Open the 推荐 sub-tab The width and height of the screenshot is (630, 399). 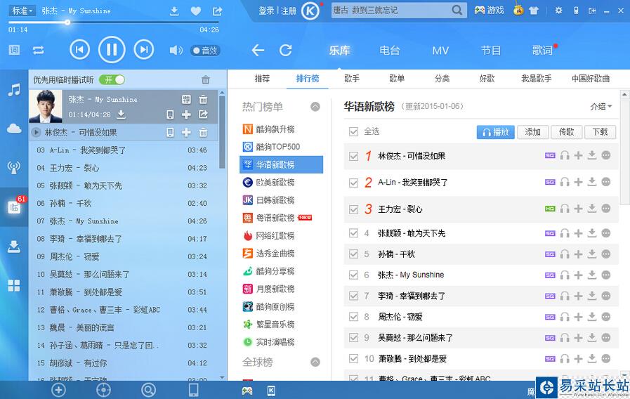[x=262, y=79]
